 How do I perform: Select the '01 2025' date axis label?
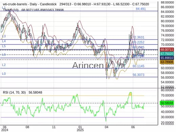click(80, 129)
